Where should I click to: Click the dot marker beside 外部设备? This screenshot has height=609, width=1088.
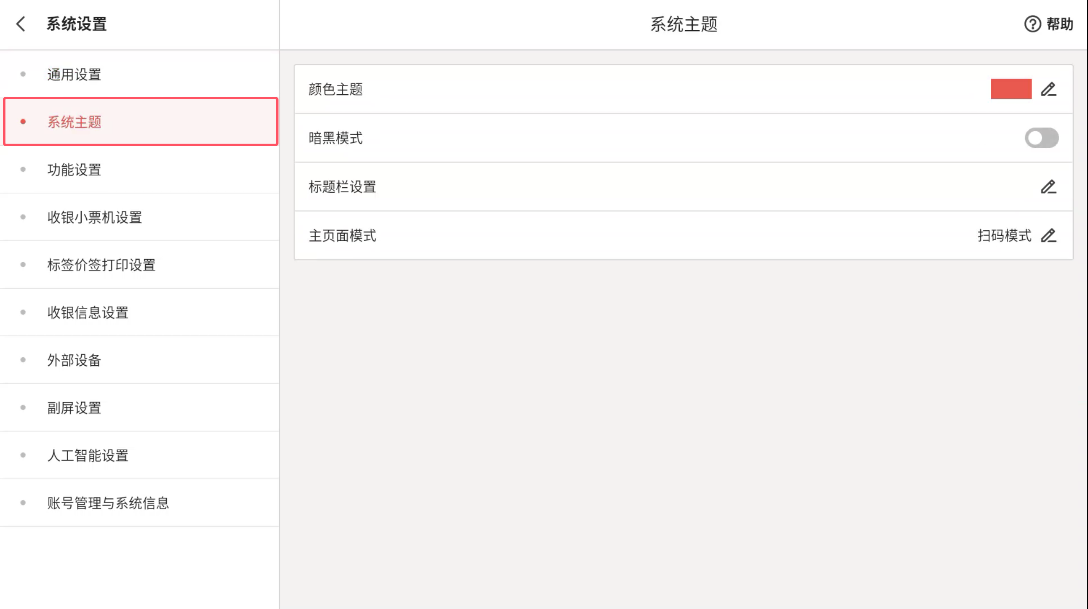[23, 360]
